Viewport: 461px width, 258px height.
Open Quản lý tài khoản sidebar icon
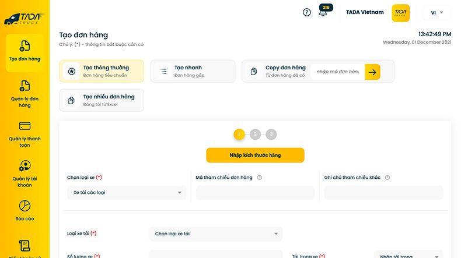[25, 166]
